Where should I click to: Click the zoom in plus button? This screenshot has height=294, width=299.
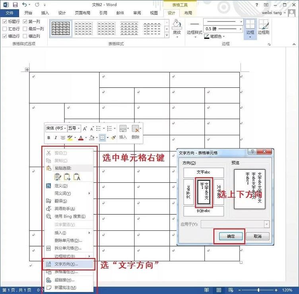276,290
